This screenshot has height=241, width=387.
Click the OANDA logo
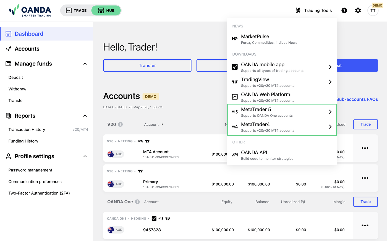pos(30,11)
